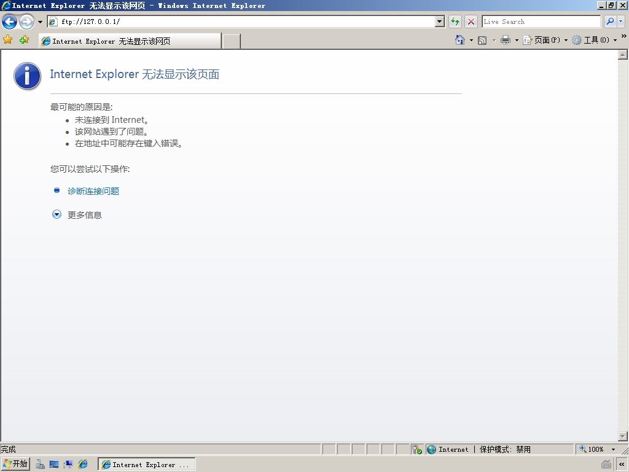Expand the Home button dropdown arrow
The image size is (629, 472).
[471, 40]
